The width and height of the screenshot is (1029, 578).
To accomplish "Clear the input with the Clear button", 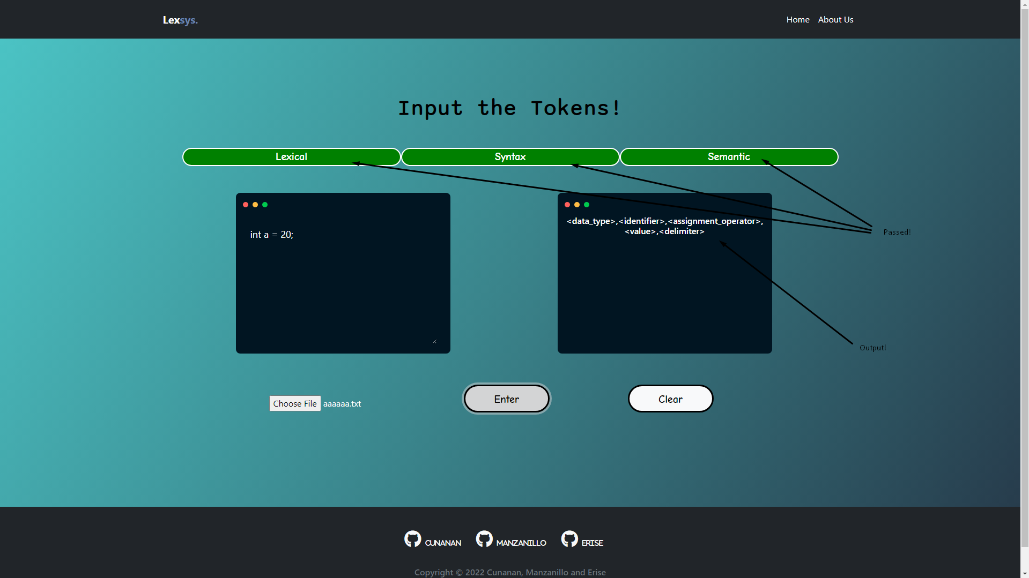I will coord(670,399).
